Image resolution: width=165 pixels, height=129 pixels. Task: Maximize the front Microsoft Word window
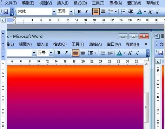click(x=133, y=36)
